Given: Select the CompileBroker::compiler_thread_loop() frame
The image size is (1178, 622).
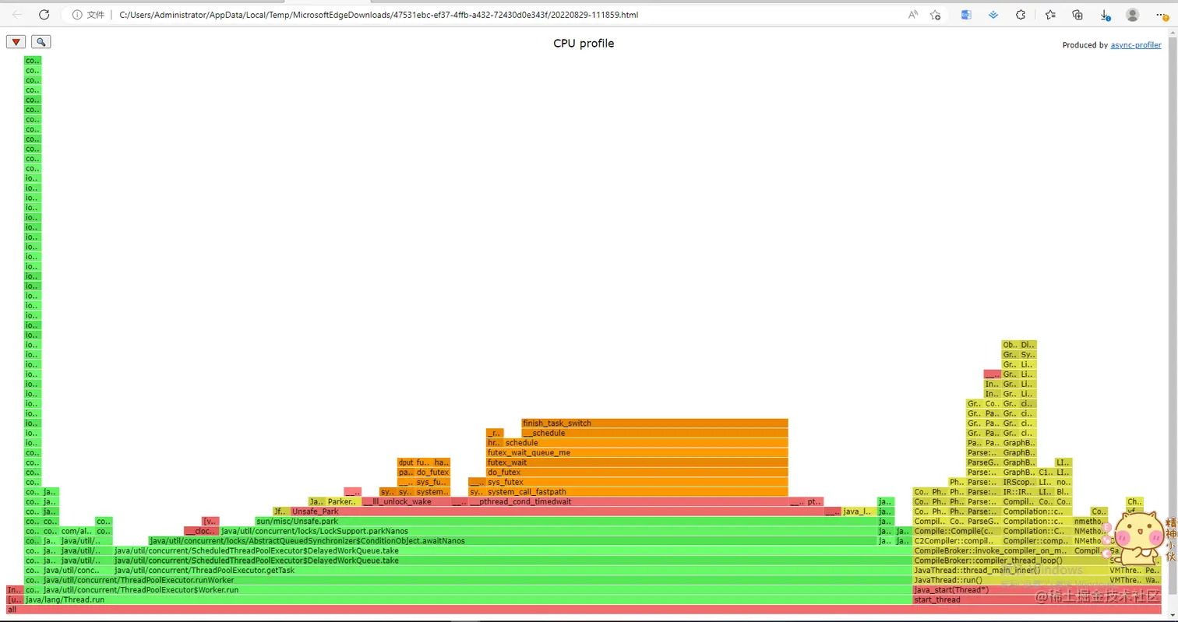Looking at the screenshot, I should pos(1010,561).
